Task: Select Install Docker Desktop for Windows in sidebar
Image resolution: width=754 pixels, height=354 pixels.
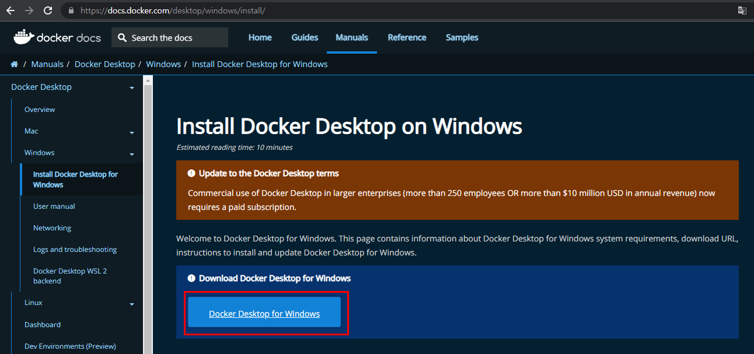Action: point(75,180)
